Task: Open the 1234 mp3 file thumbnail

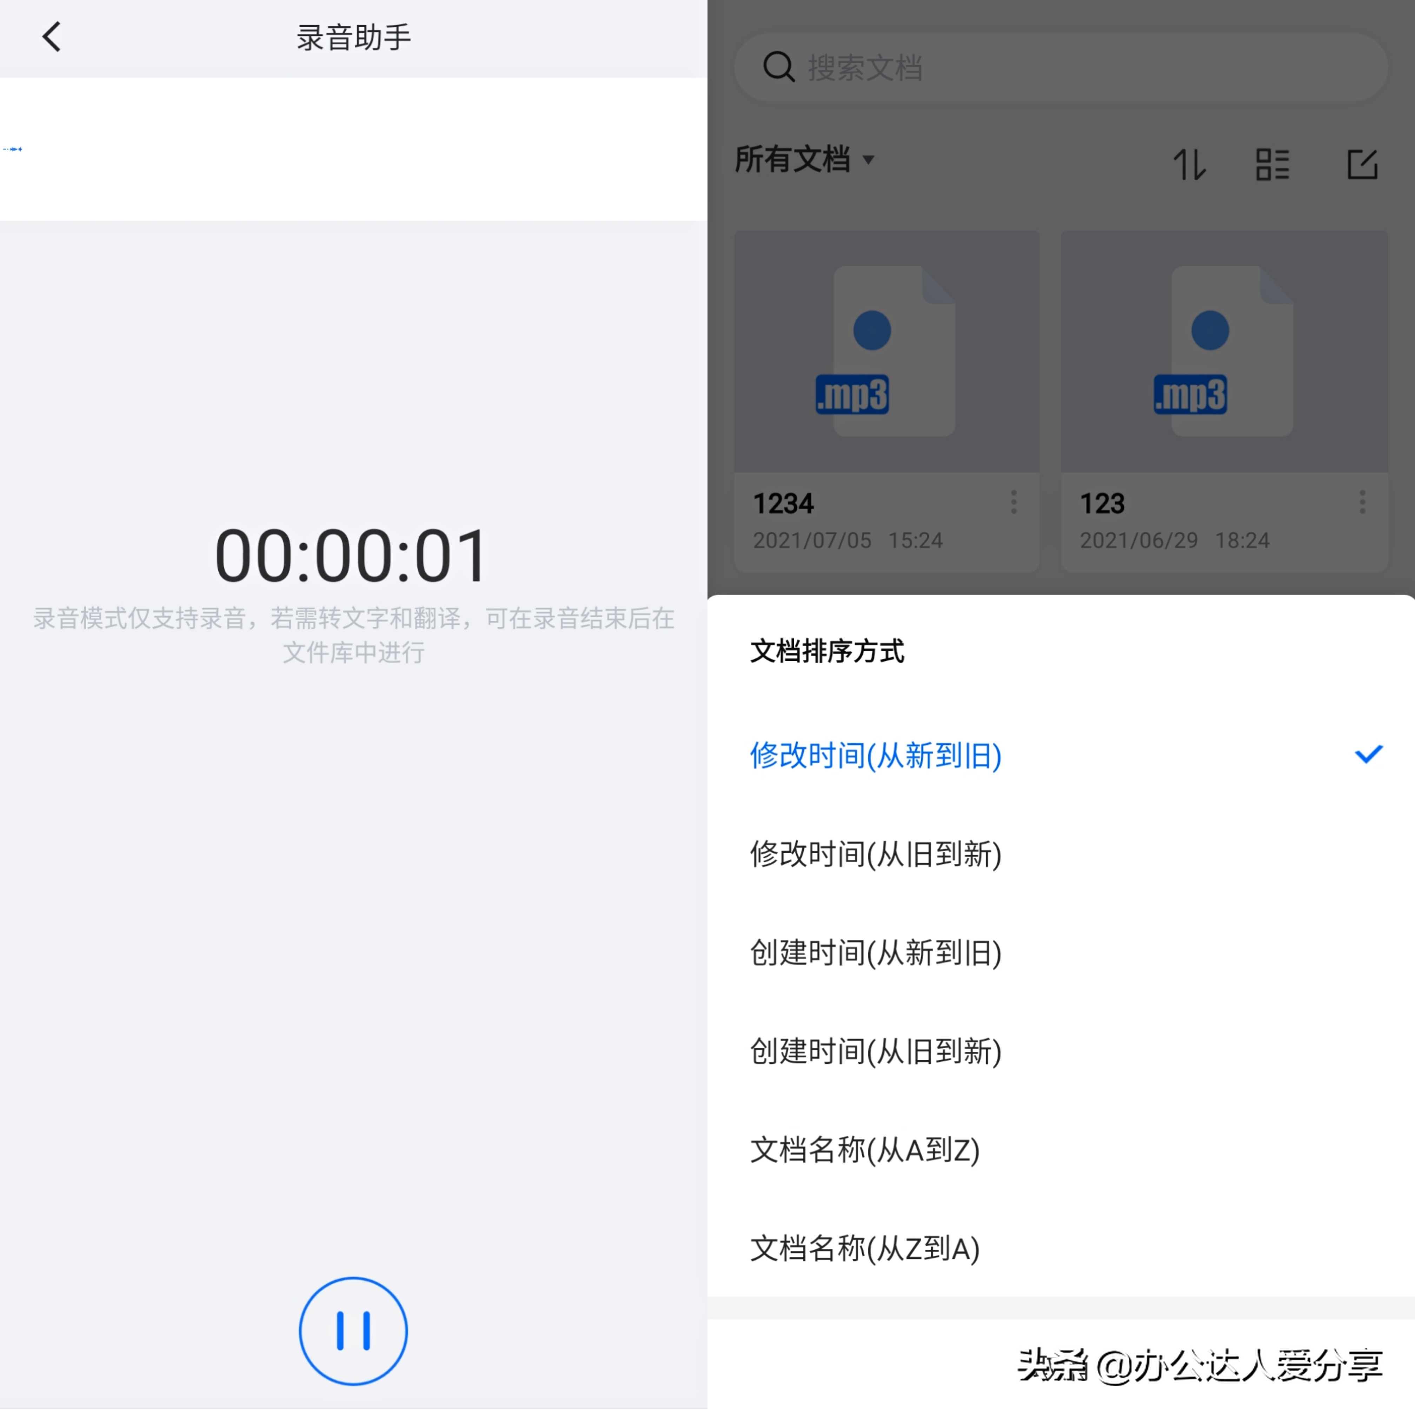Action: coord(886,352)
